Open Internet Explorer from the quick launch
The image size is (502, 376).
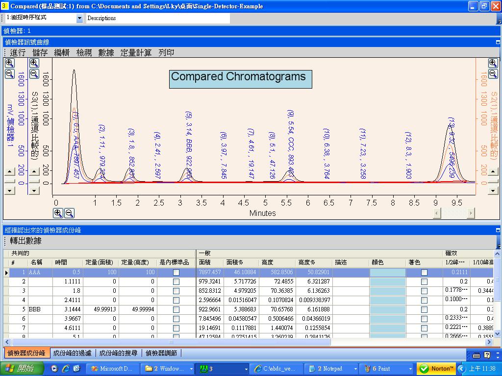pyautogui.click(x=66, y=368)
